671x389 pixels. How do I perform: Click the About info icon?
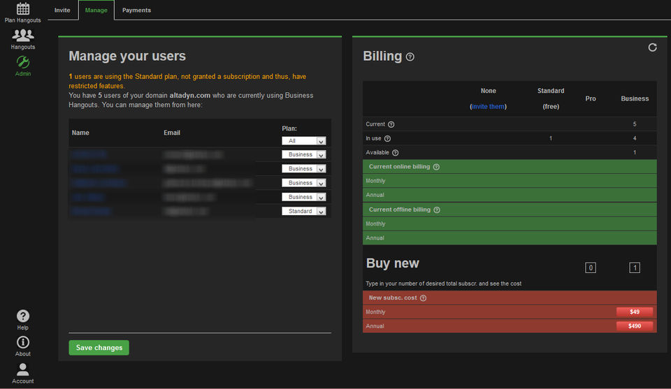tap(23, 342)
